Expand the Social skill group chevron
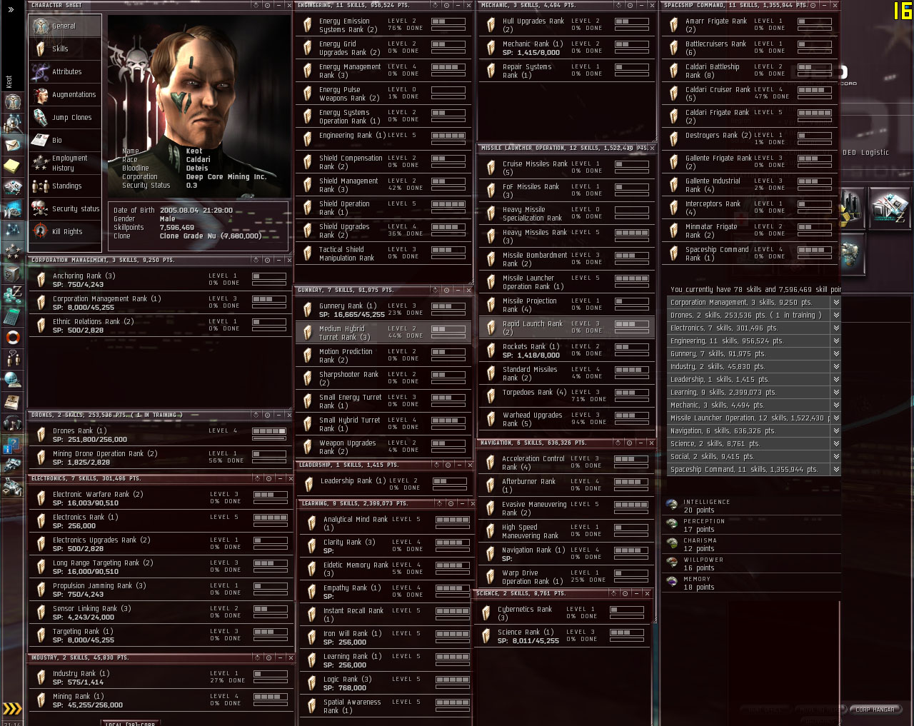This screenshot has height=726, width=914. pos(836,456)
